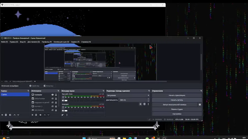Open scene filters icon in Scenes toolbar

click(x=10, y=115)
